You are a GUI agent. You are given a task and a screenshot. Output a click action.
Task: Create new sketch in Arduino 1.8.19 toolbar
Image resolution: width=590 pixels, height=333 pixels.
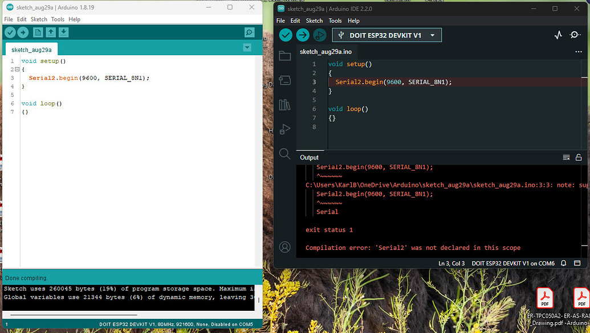tap(38, 32)
